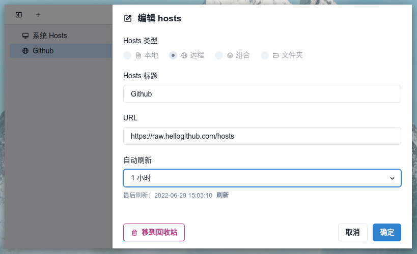Select the Github entry in sidebar
417x254 pixels.
(61, 51)
